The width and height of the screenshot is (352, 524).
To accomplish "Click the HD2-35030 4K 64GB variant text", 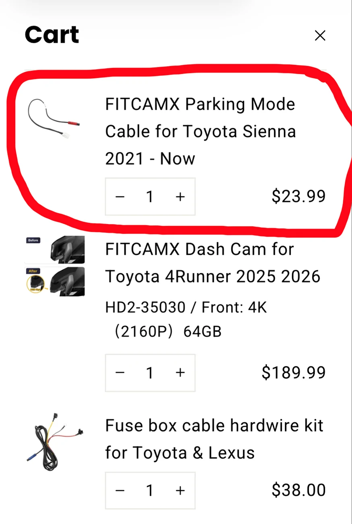I will coord(186,320).
